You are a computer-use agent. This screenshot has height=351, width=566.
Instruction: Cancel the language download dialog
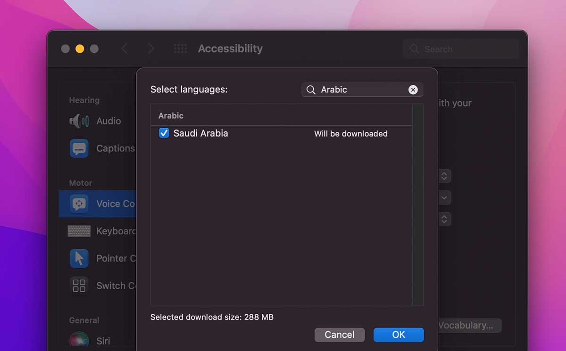pos(340,335)
